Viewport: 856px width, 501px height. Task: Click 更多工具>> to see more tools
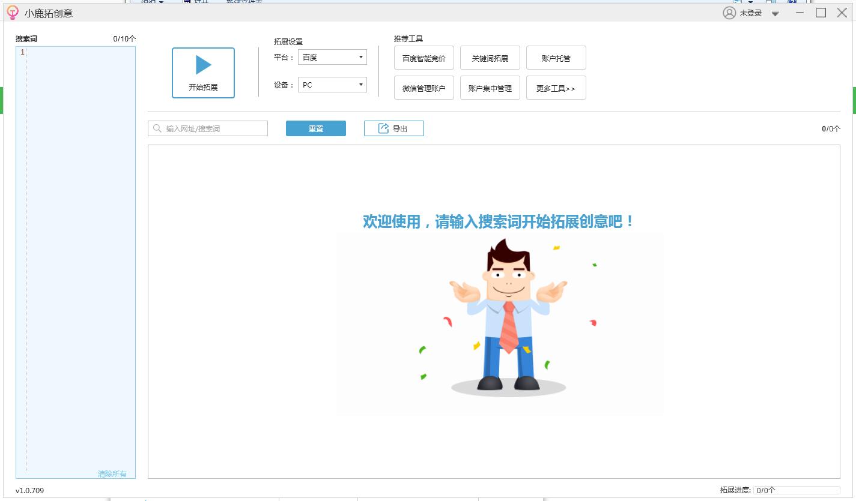[x=556, y=88]
